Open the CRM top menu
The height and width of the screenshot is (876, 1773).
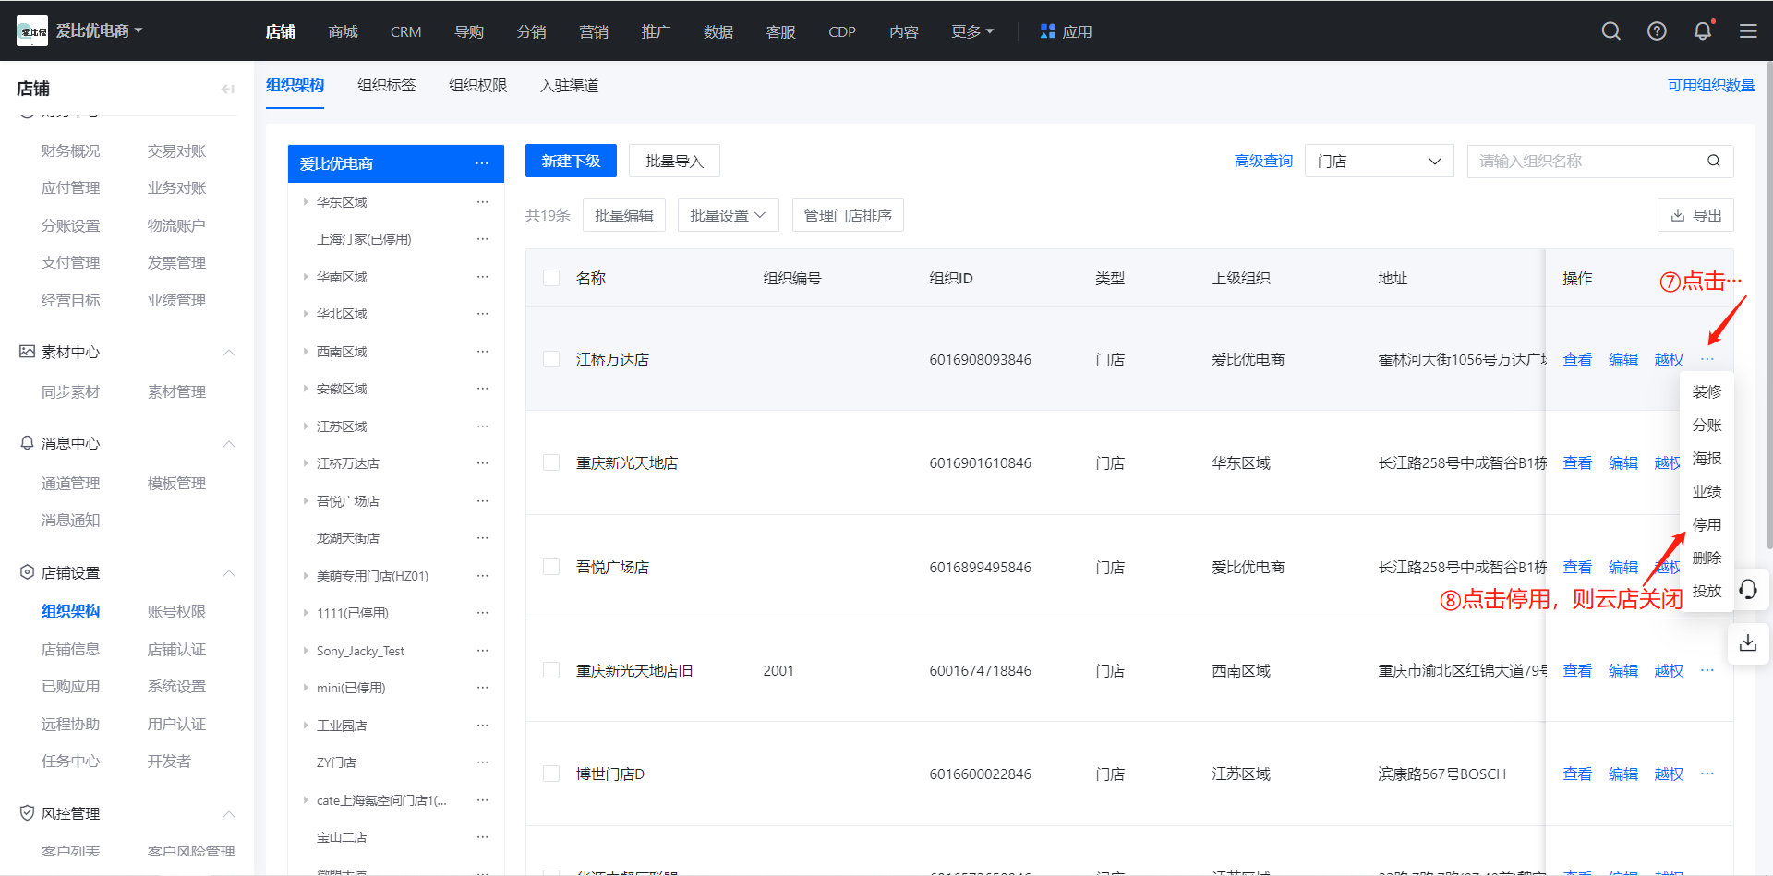pyautogui.click(x=405, y=31)
